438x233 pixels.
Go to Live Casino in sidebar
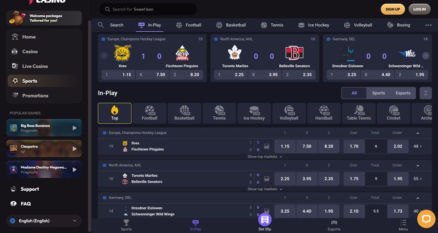coord(34,66)
